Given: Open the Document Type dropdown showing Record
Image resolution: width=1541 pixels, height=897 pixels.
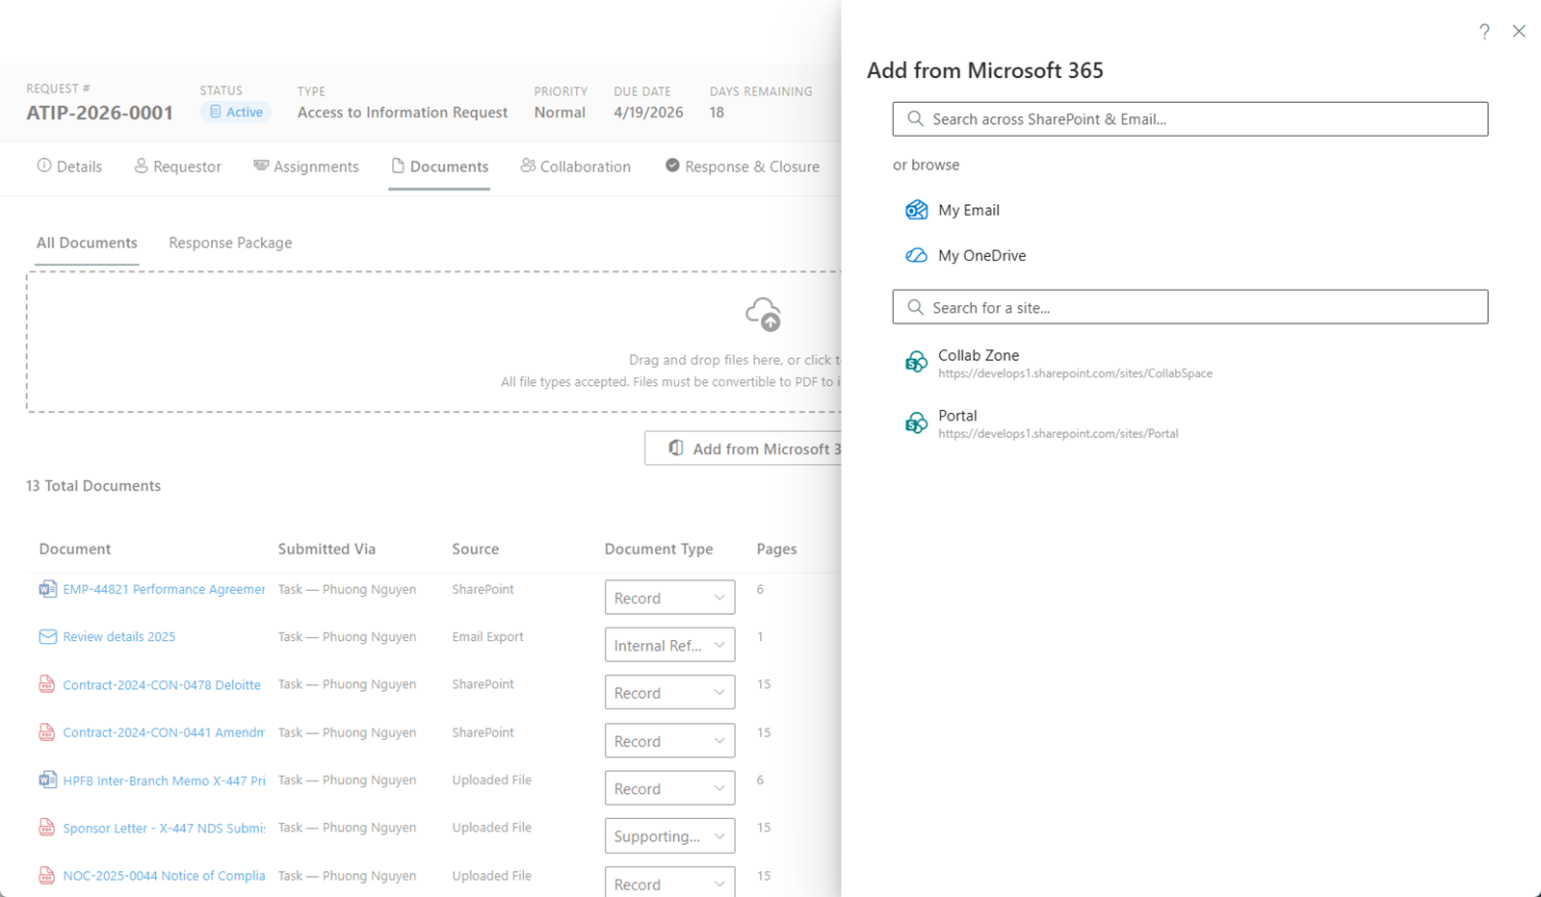Looking at the screenshot, I should [669, 597].
